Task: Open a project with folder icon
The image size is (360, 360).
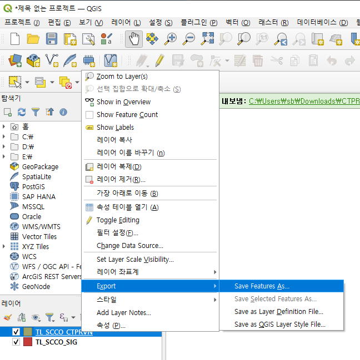Action: (x=33, y=39)
